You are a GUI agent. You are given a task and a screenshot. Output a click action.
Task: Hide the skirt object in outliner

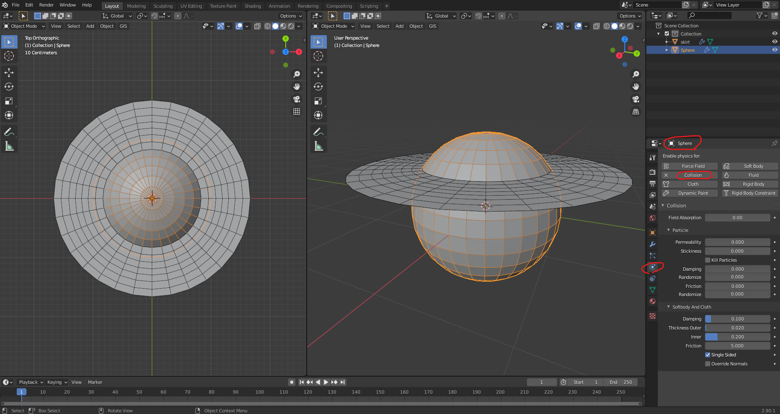774,42
